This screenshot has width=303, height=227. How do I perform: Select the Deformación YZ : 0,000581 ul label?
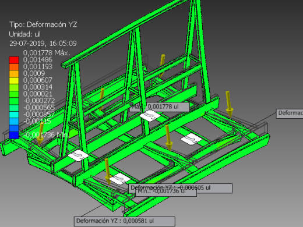pos(125,221)
